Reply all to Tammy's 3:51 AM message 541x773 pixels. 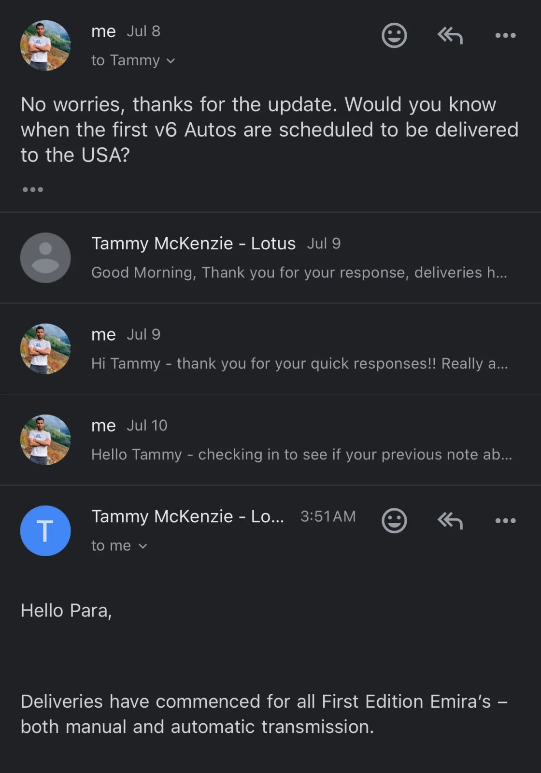(x=450, y=520)
